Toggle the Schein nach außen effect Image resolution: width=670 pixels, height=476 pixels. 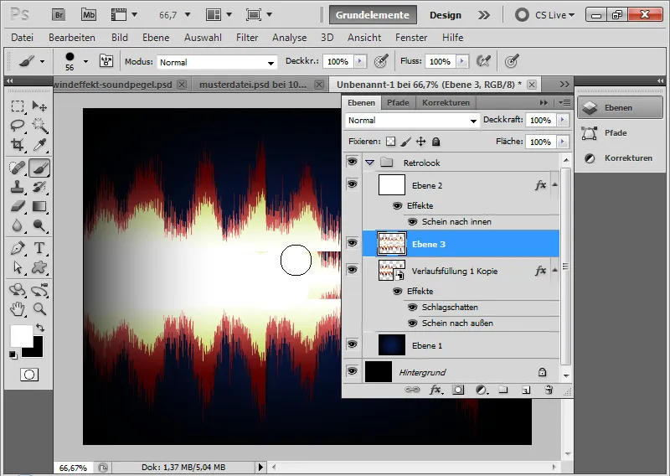click(412, 323)
